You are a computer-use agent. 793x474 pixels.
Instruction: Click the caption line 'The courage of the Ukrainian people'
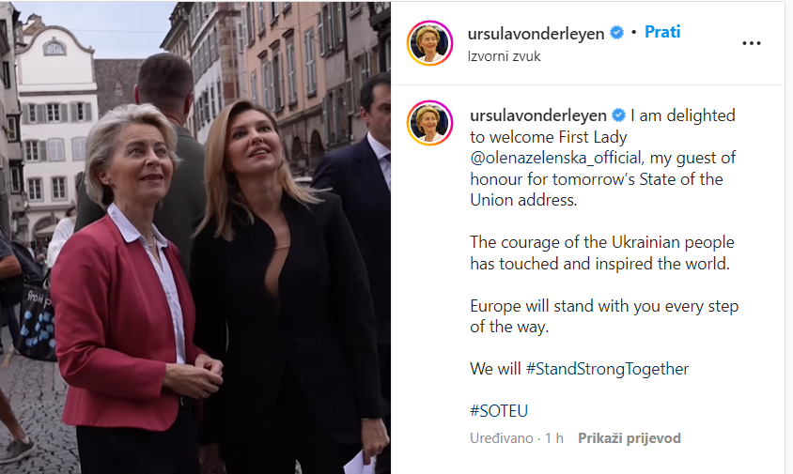point(602,242)
